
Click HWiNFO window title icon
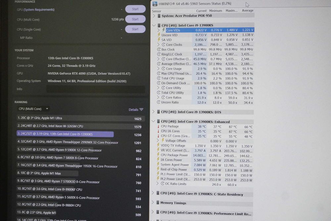click(155, 4)
